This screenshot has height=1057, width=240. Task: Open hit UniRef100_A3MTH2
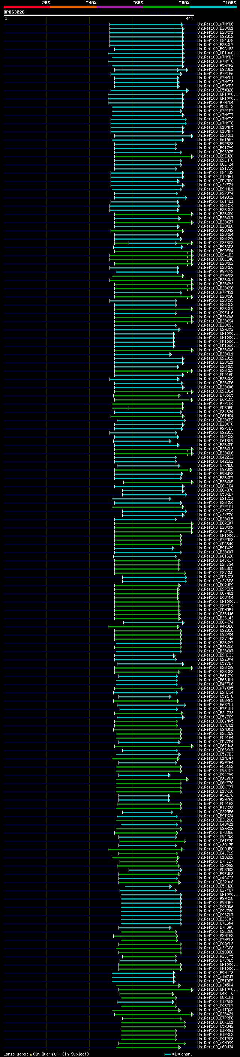click(215, 936)
